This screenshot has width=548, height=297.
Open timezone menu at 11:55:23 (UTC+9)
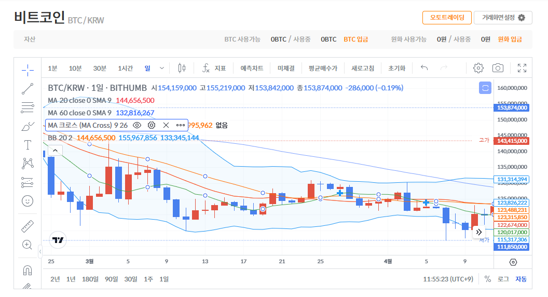(448, 279)
